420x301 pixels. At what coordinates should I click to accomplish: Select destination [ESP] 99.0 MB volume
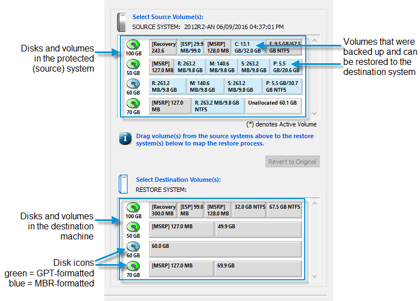191,210
